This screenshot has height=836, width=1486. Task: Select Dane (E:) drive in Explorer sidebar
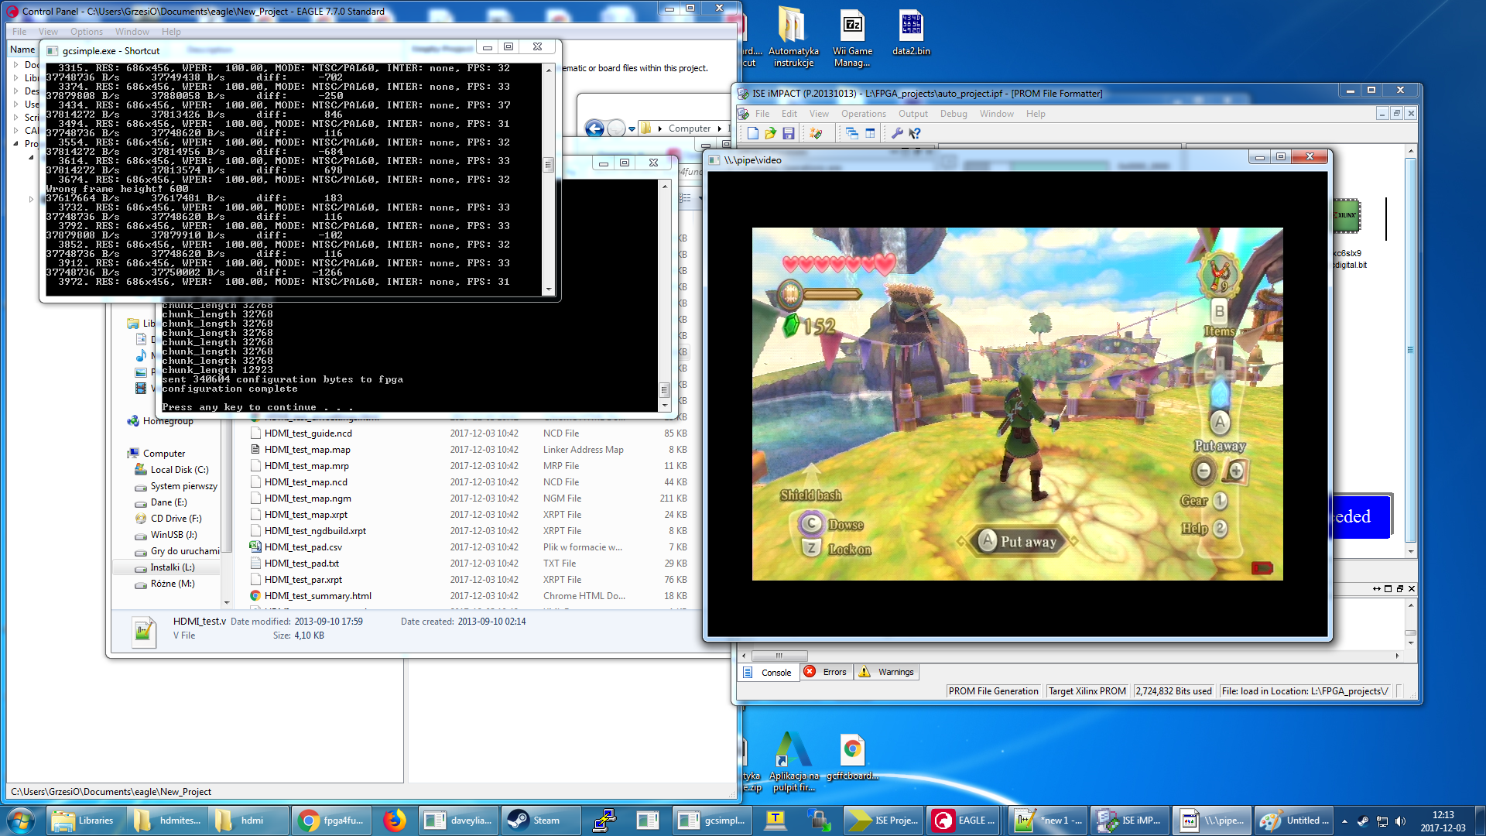click(161, 502)
